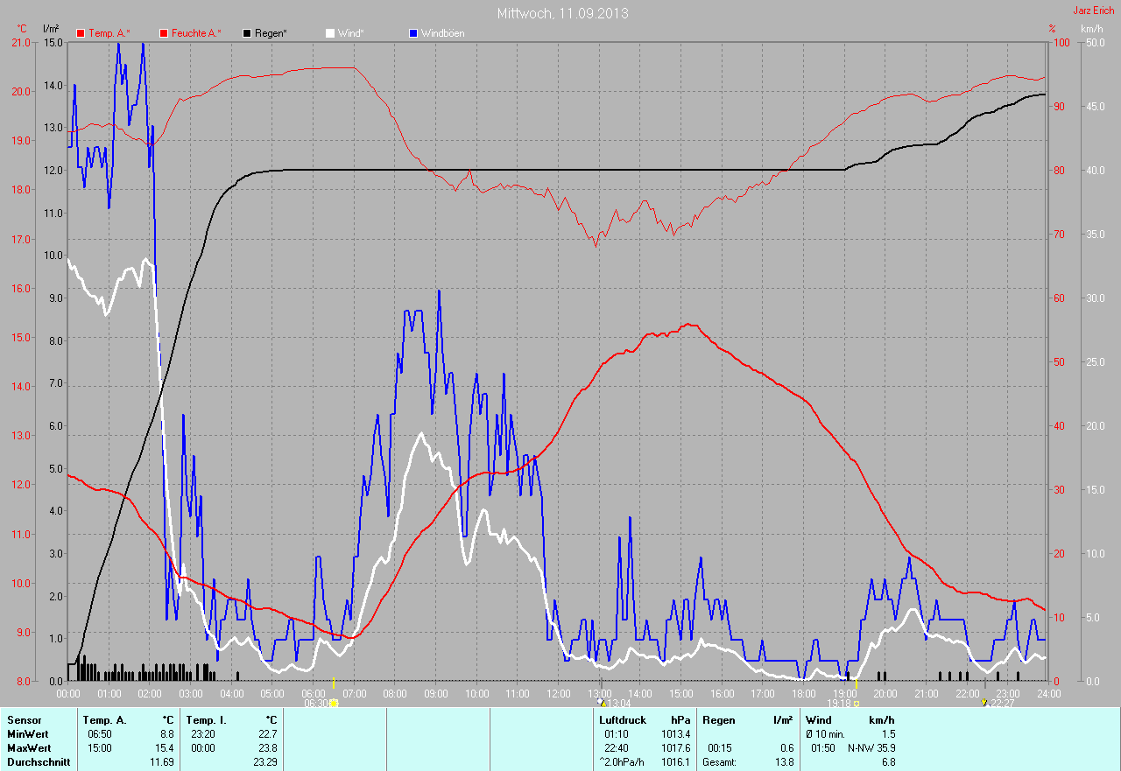This screenshot has width=1121, height=771.
Task: Click the wind gust value N-NW 35.9
Action: [871, 748]
